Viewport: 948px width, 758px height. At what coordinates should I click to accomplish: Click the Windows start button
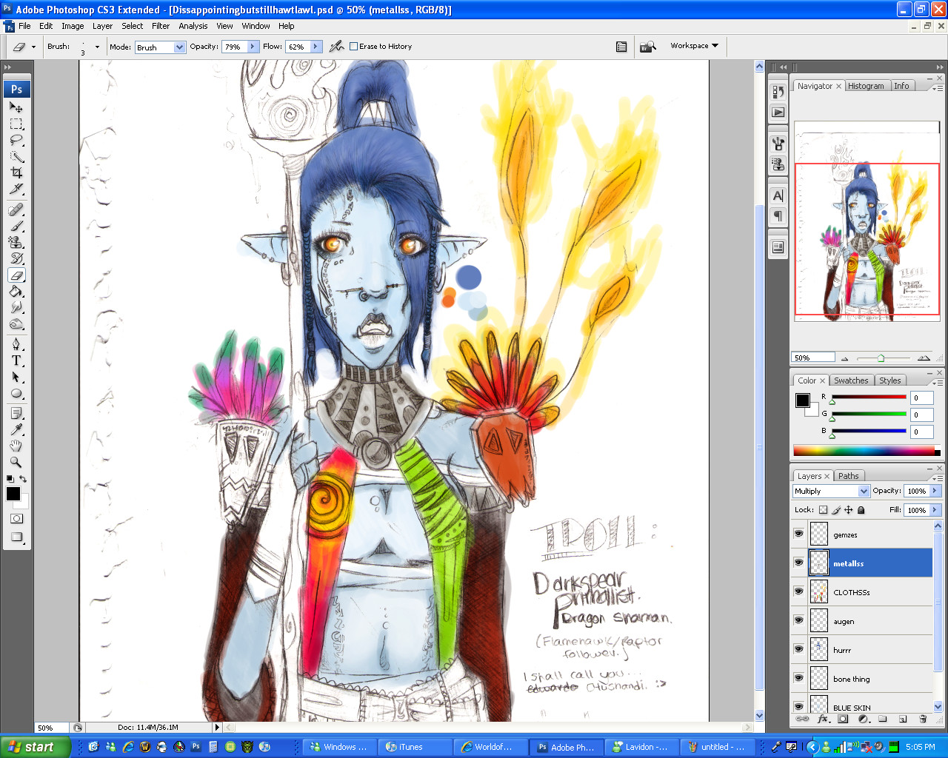click(36, 747)
